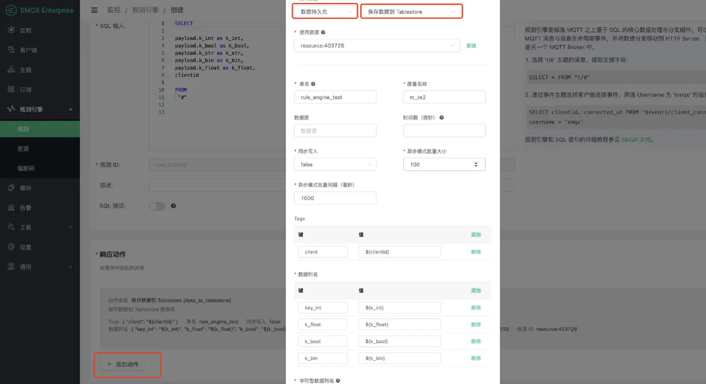Click the k_float key field

(323, 324)
